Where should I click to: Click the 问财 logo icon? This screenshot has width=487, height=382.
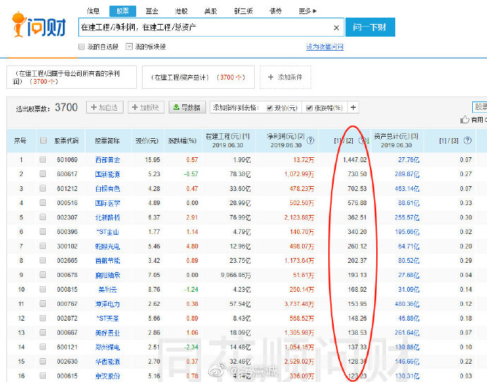pyautogui.click(x=39, y=25)
